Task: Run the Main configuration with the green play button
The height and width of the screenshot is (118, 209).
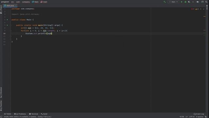Action: coord(182,2)
